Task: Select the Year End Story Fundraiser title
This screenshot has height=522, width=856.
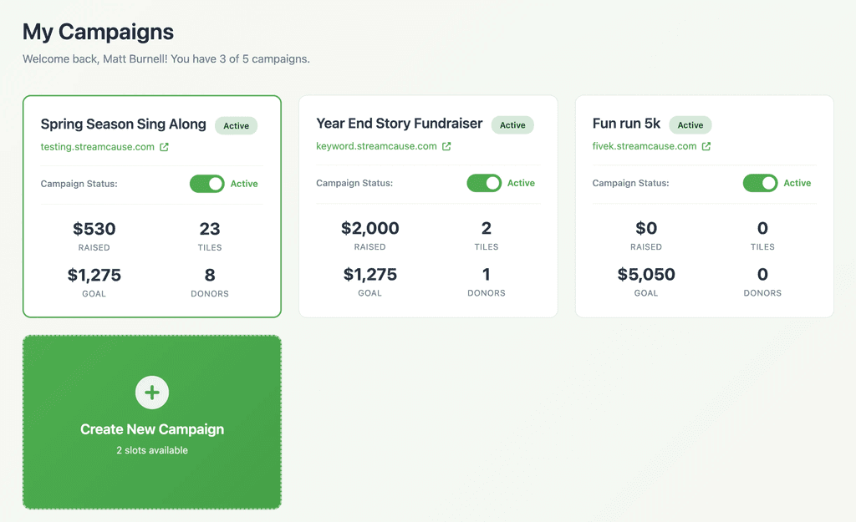Action: [x=400, y=124]
